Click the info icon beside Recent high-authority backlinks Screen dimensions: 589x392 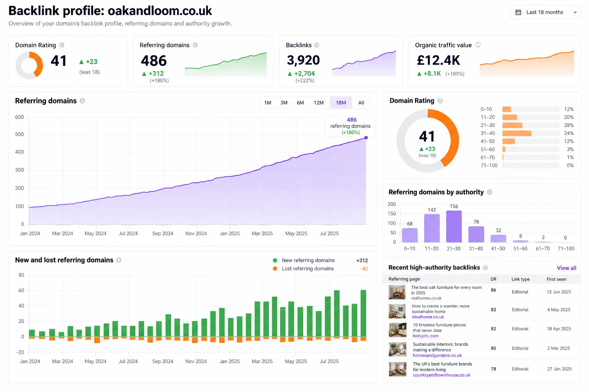[485, 268]
